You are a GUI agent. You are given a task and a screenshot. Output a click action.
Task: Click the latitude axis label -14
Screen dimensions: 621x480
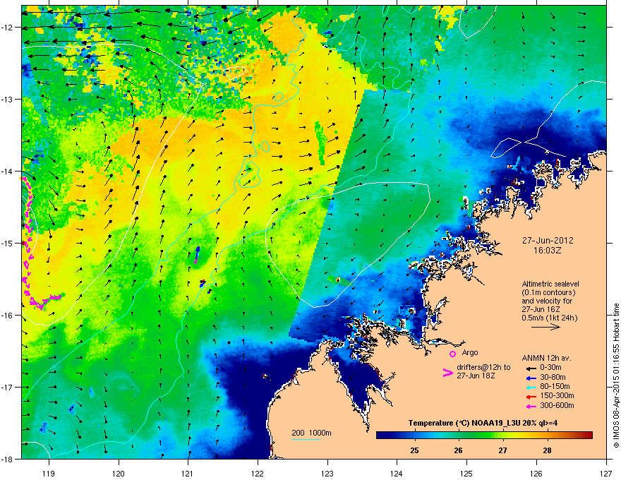pyautogui.click(x=7, y=171)
